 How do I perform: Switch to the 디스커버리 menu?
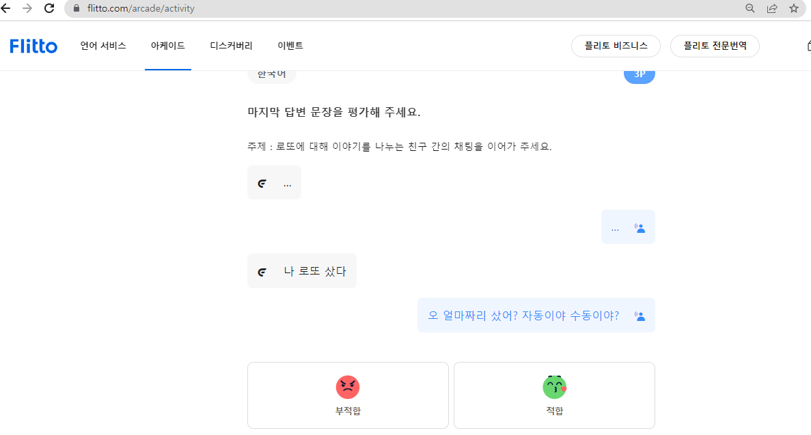pos(230,46)
